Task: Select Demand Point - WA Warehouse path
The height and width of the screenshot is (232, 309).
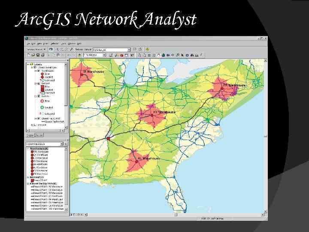Action: click(x=48, y=209)
